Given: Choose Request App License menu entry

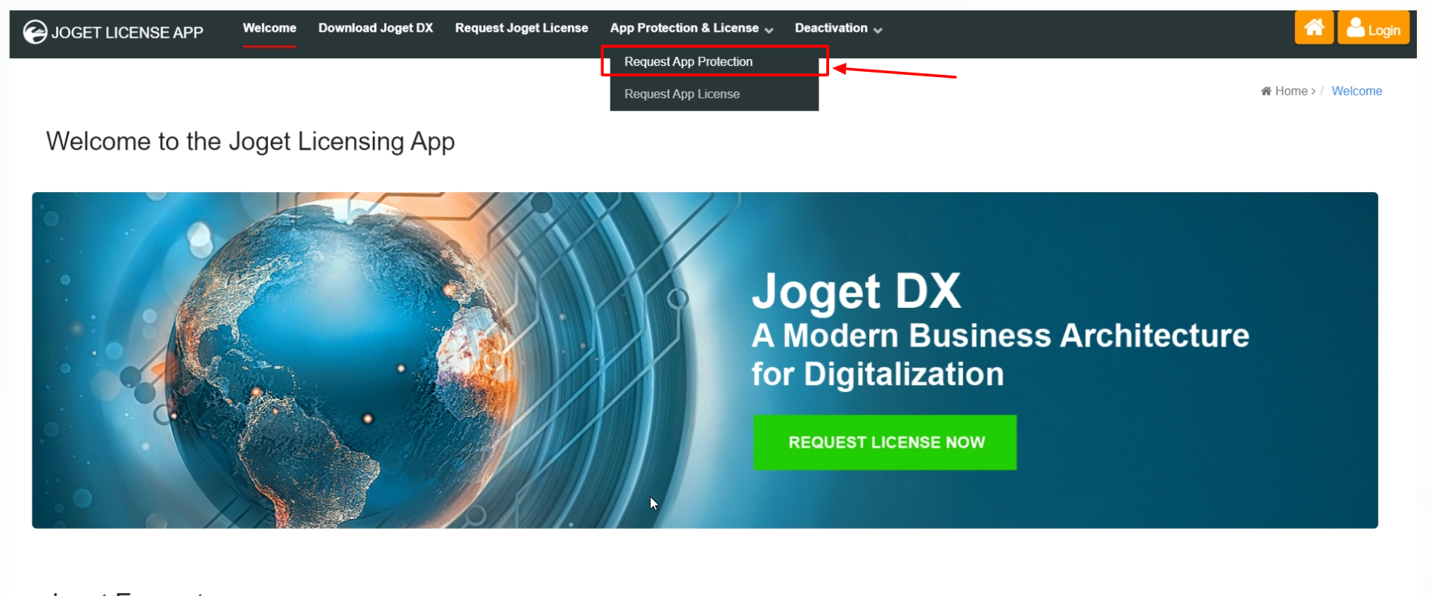Looking at the screenshot, I should click(714, 94).
